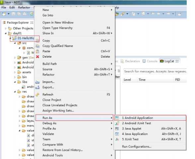Click the JUnit Test icon

click(117, 139)
